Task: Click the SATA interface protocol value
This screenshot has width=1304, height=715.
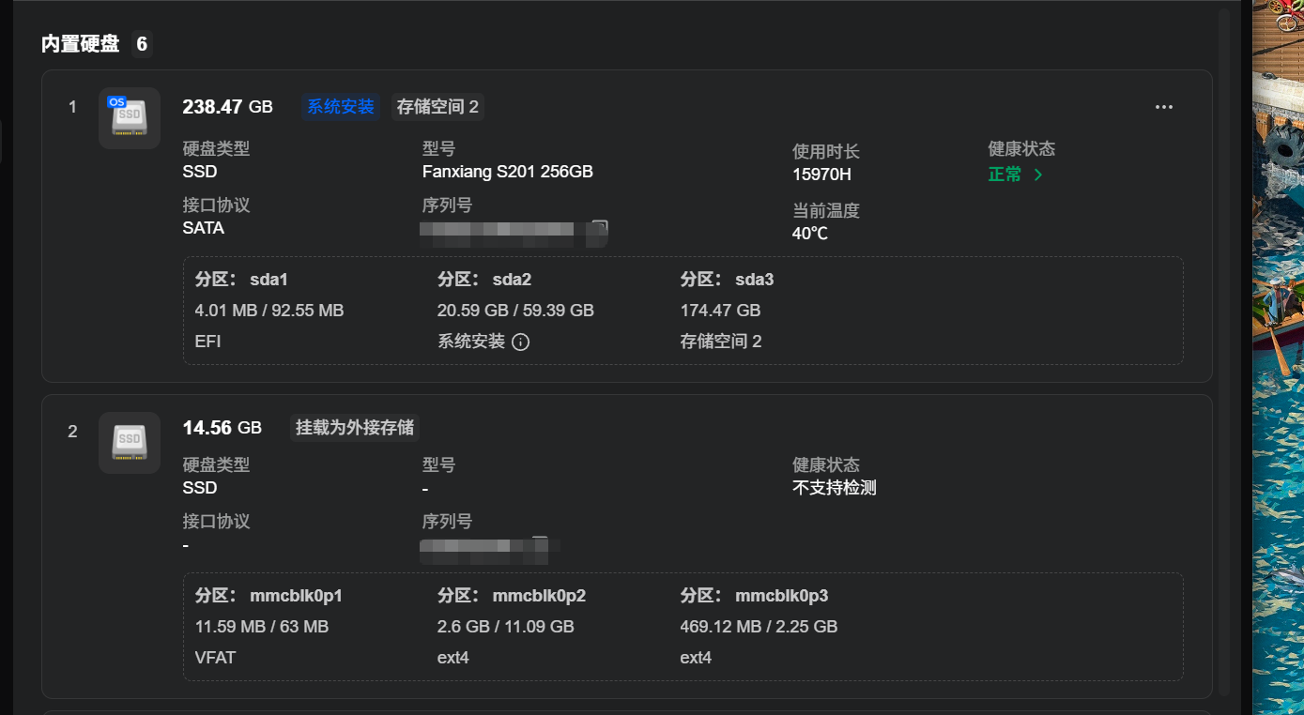Action: pyautogui.click(x=204, y=228)
